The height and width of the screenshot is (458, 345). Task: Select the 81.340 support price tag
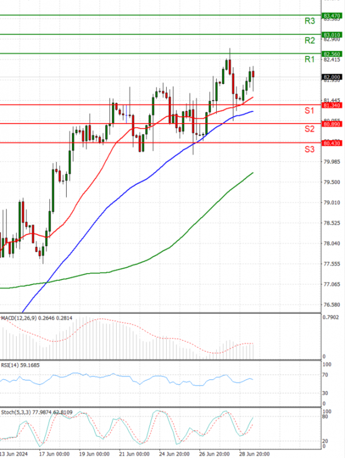tap(332, 105)
